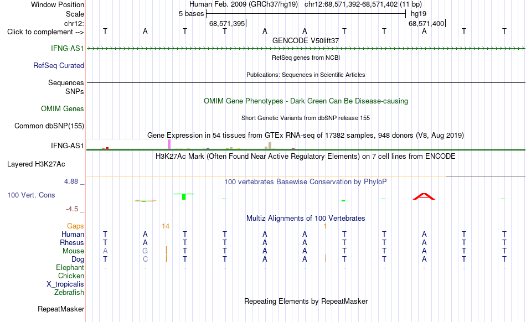Image resolution: width=526 pixels, height=322 pixels.
Task: Click the C base in the Dog row
Action: pyautogui.click(x=145, y=259)
